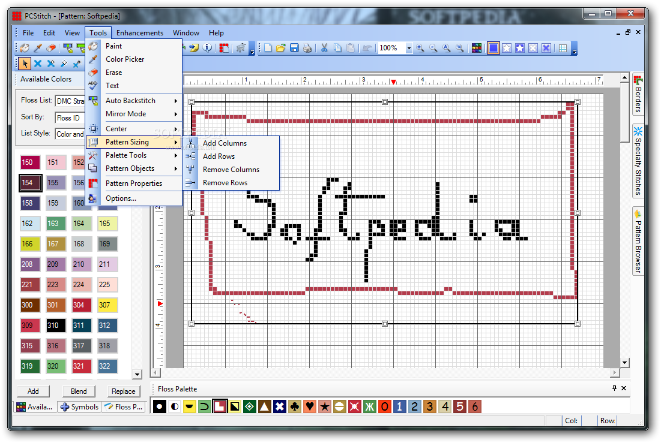The height and width of the screenshot is (443, 661).
Task: Expand the Mirror Mode submenu
Action: pos(134,114)
